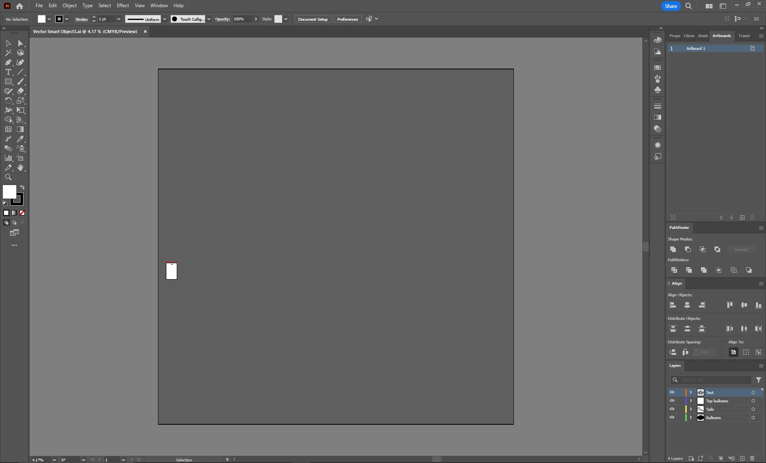The image size is (766, 463).
Task: Click the Unite shape mode icon
Action: click(x=673, y=249)
